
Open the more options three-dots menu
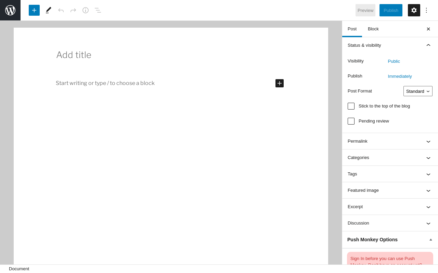[426, 10]
